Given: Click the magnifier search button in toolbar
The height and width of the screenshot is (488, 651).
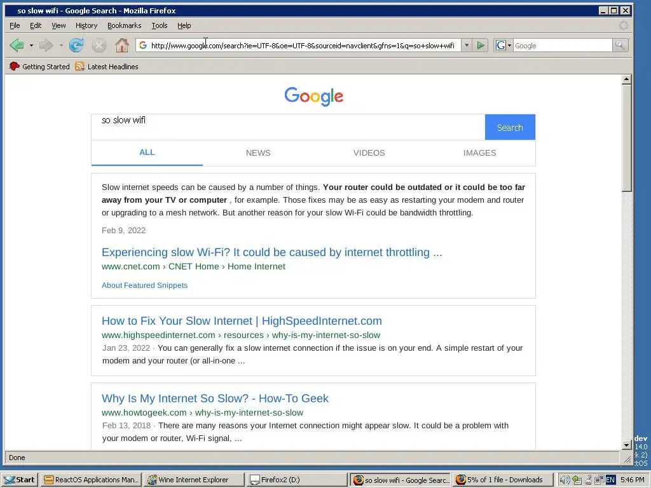Looking at the screenshot, I should pos(620,45).
